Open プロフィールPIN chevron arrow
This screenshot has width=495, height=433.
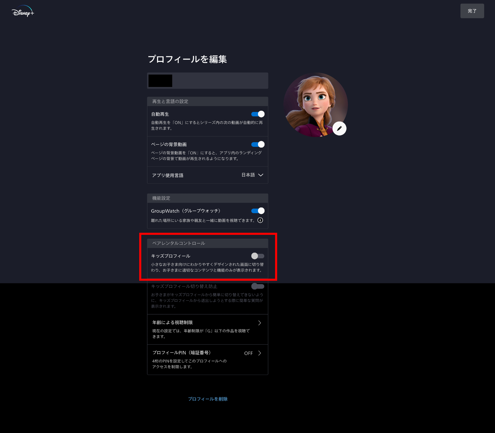[x=260, y=353]
